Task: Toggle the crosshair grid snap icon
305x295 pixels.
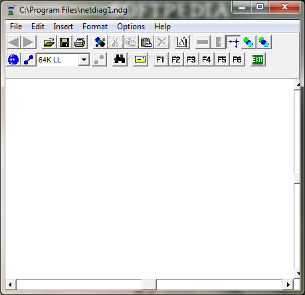Action: tap(233, 42)
